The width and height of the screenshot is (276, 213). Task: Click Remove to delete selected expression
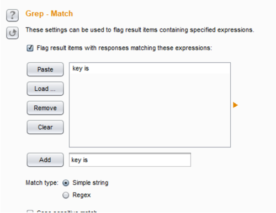pyautogui.click(x=45, y=108)
